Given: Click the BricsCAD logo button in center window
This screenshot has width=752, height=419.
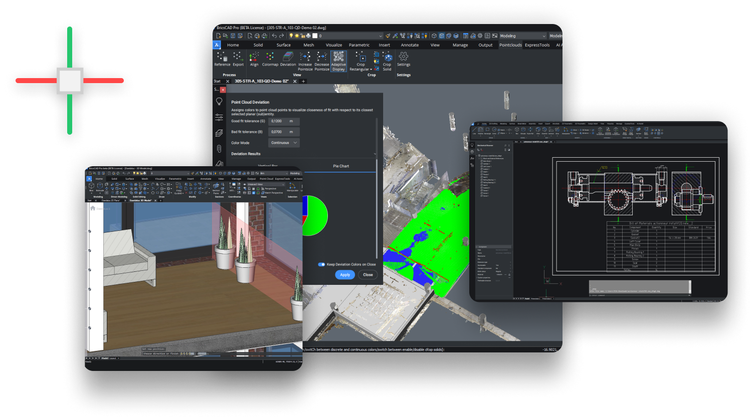Looking at the screenshot, I should pos(217,45).
